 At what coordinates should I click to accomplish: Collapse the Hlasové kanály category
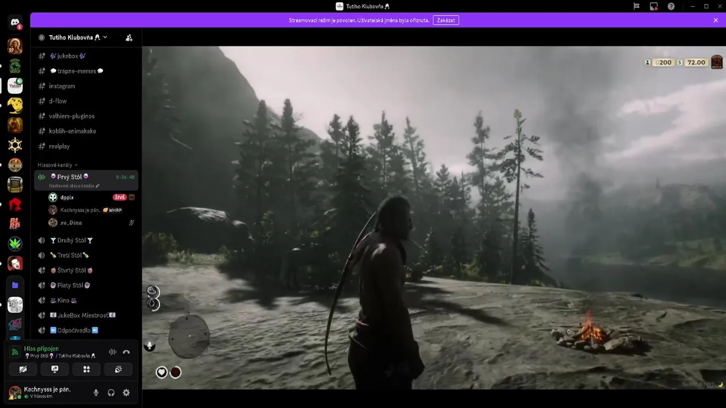point(57,165)
